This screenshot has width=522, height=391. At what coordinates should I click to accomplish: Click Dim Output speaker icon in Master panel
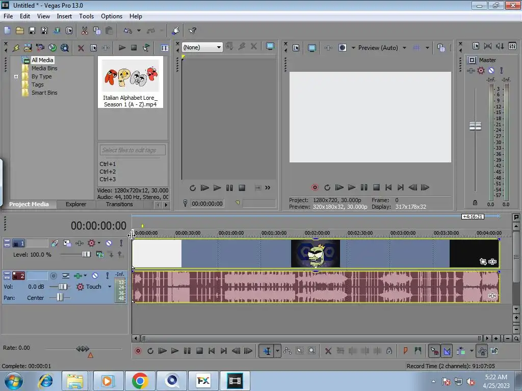[500, 46]
